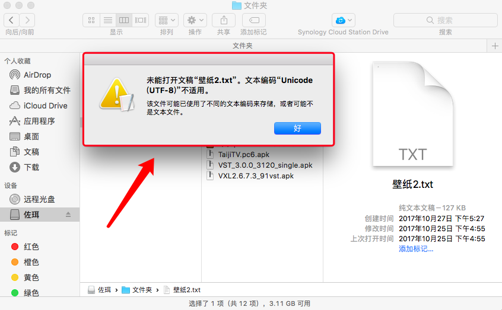Eject the 佐珥 drive
The image size is (502, 310).
68,215
